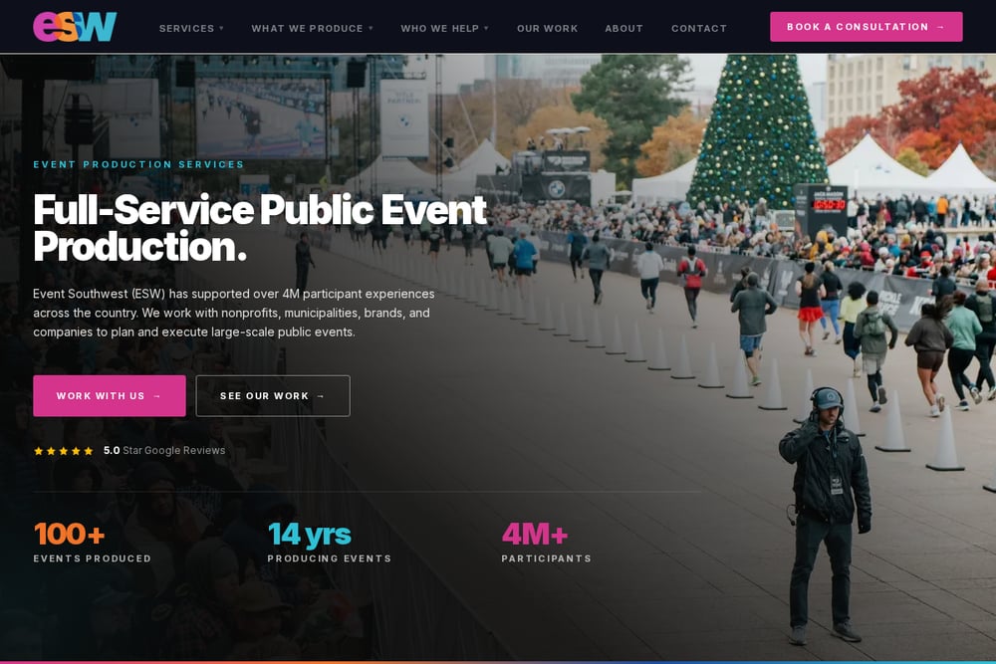Click the Work With Us button

point(110,396)
